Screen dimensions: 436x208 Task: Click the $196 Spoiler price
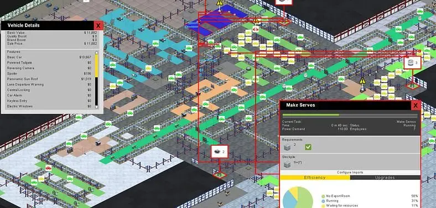click(87, 73)
